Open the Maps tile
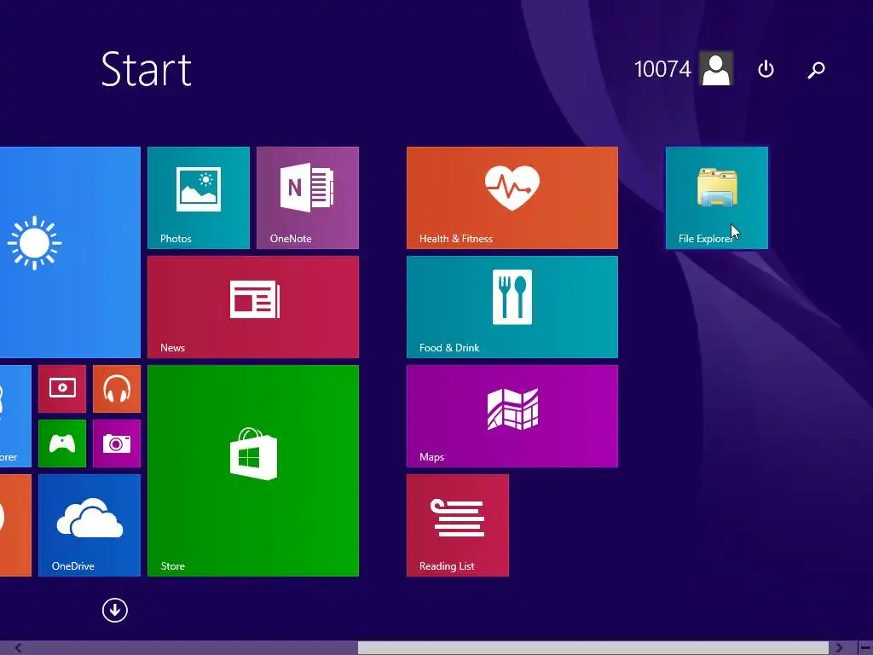The height and width of the screenshot is (655, 873). [x=512, y=416]
